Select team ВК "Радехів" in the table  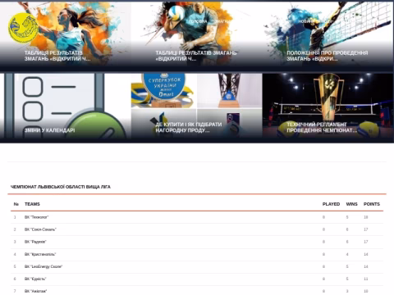pyautogui.click(x=35, y=242)
